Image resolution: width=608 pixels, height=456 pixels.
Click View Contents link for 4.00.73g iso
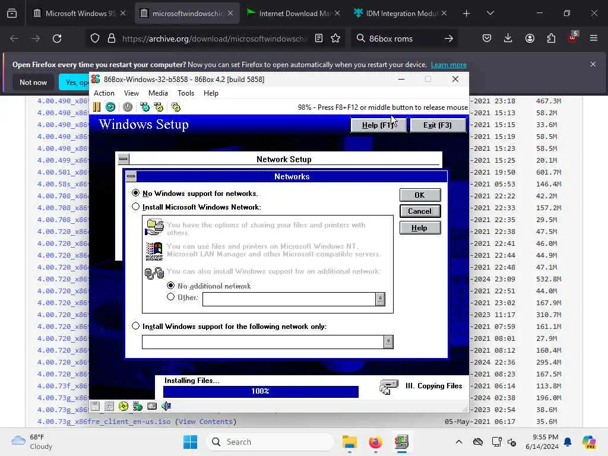pos(206,422)
